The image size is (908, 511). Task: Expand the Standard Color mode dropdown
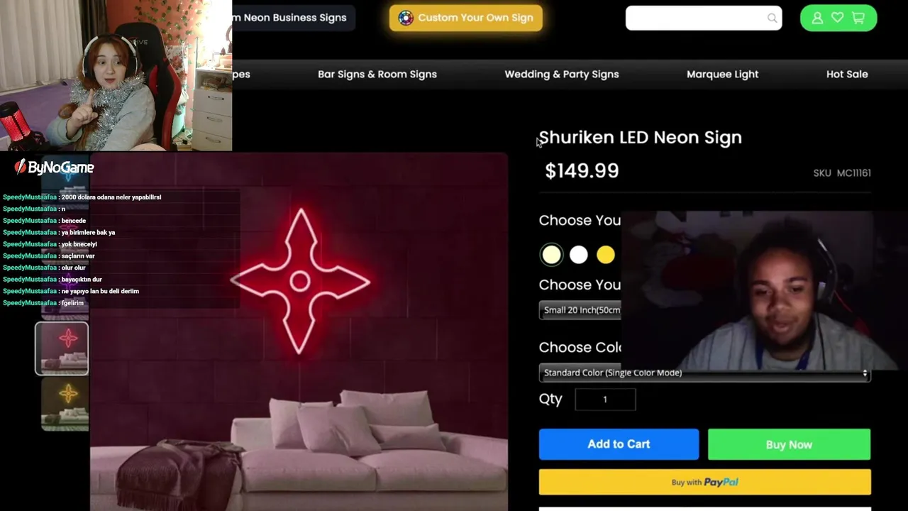[704, 373]
